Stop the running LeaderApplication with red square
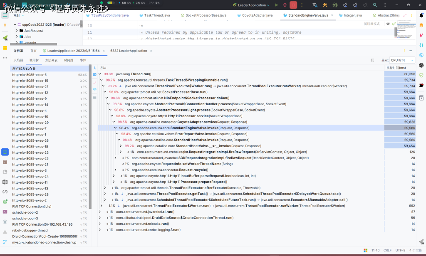The width and height of the screenshot is (426, 256). pyautogui.click(x=293, y=5)
